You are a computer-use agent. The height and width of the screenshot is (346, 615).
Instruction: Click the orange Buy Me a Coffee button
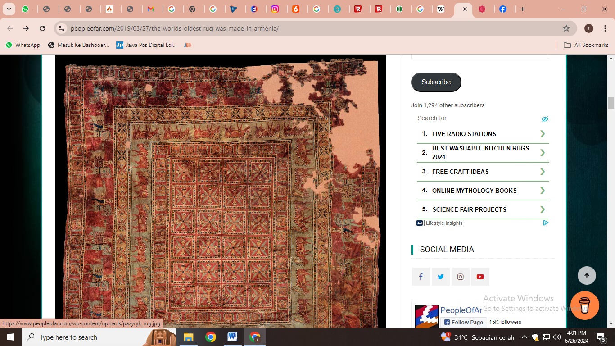coord(584,305)
